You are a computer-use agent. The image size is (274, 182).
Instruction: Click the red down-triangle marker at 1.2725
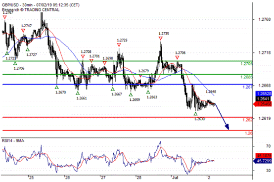coord(119,45)
